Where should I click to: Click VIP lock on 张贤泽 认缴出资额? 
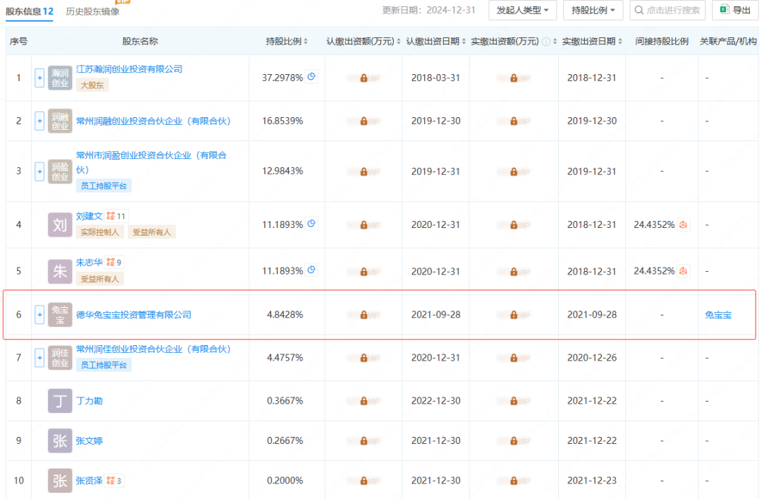tap(363, 481)
